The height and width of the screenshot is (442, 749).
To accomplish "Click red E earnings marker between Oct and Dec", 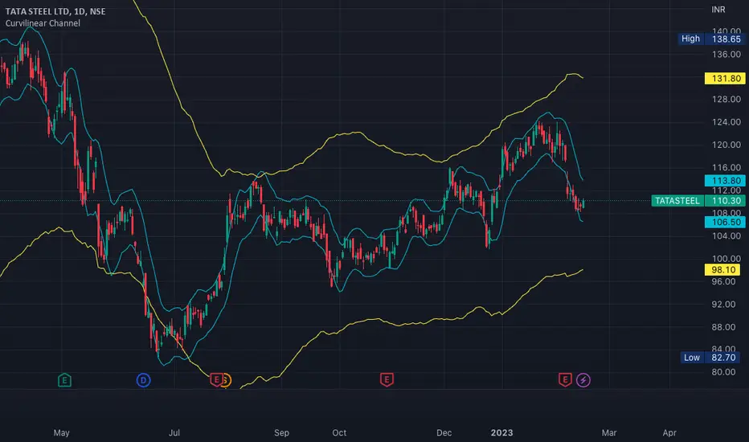I will click(x=387, y=380).
